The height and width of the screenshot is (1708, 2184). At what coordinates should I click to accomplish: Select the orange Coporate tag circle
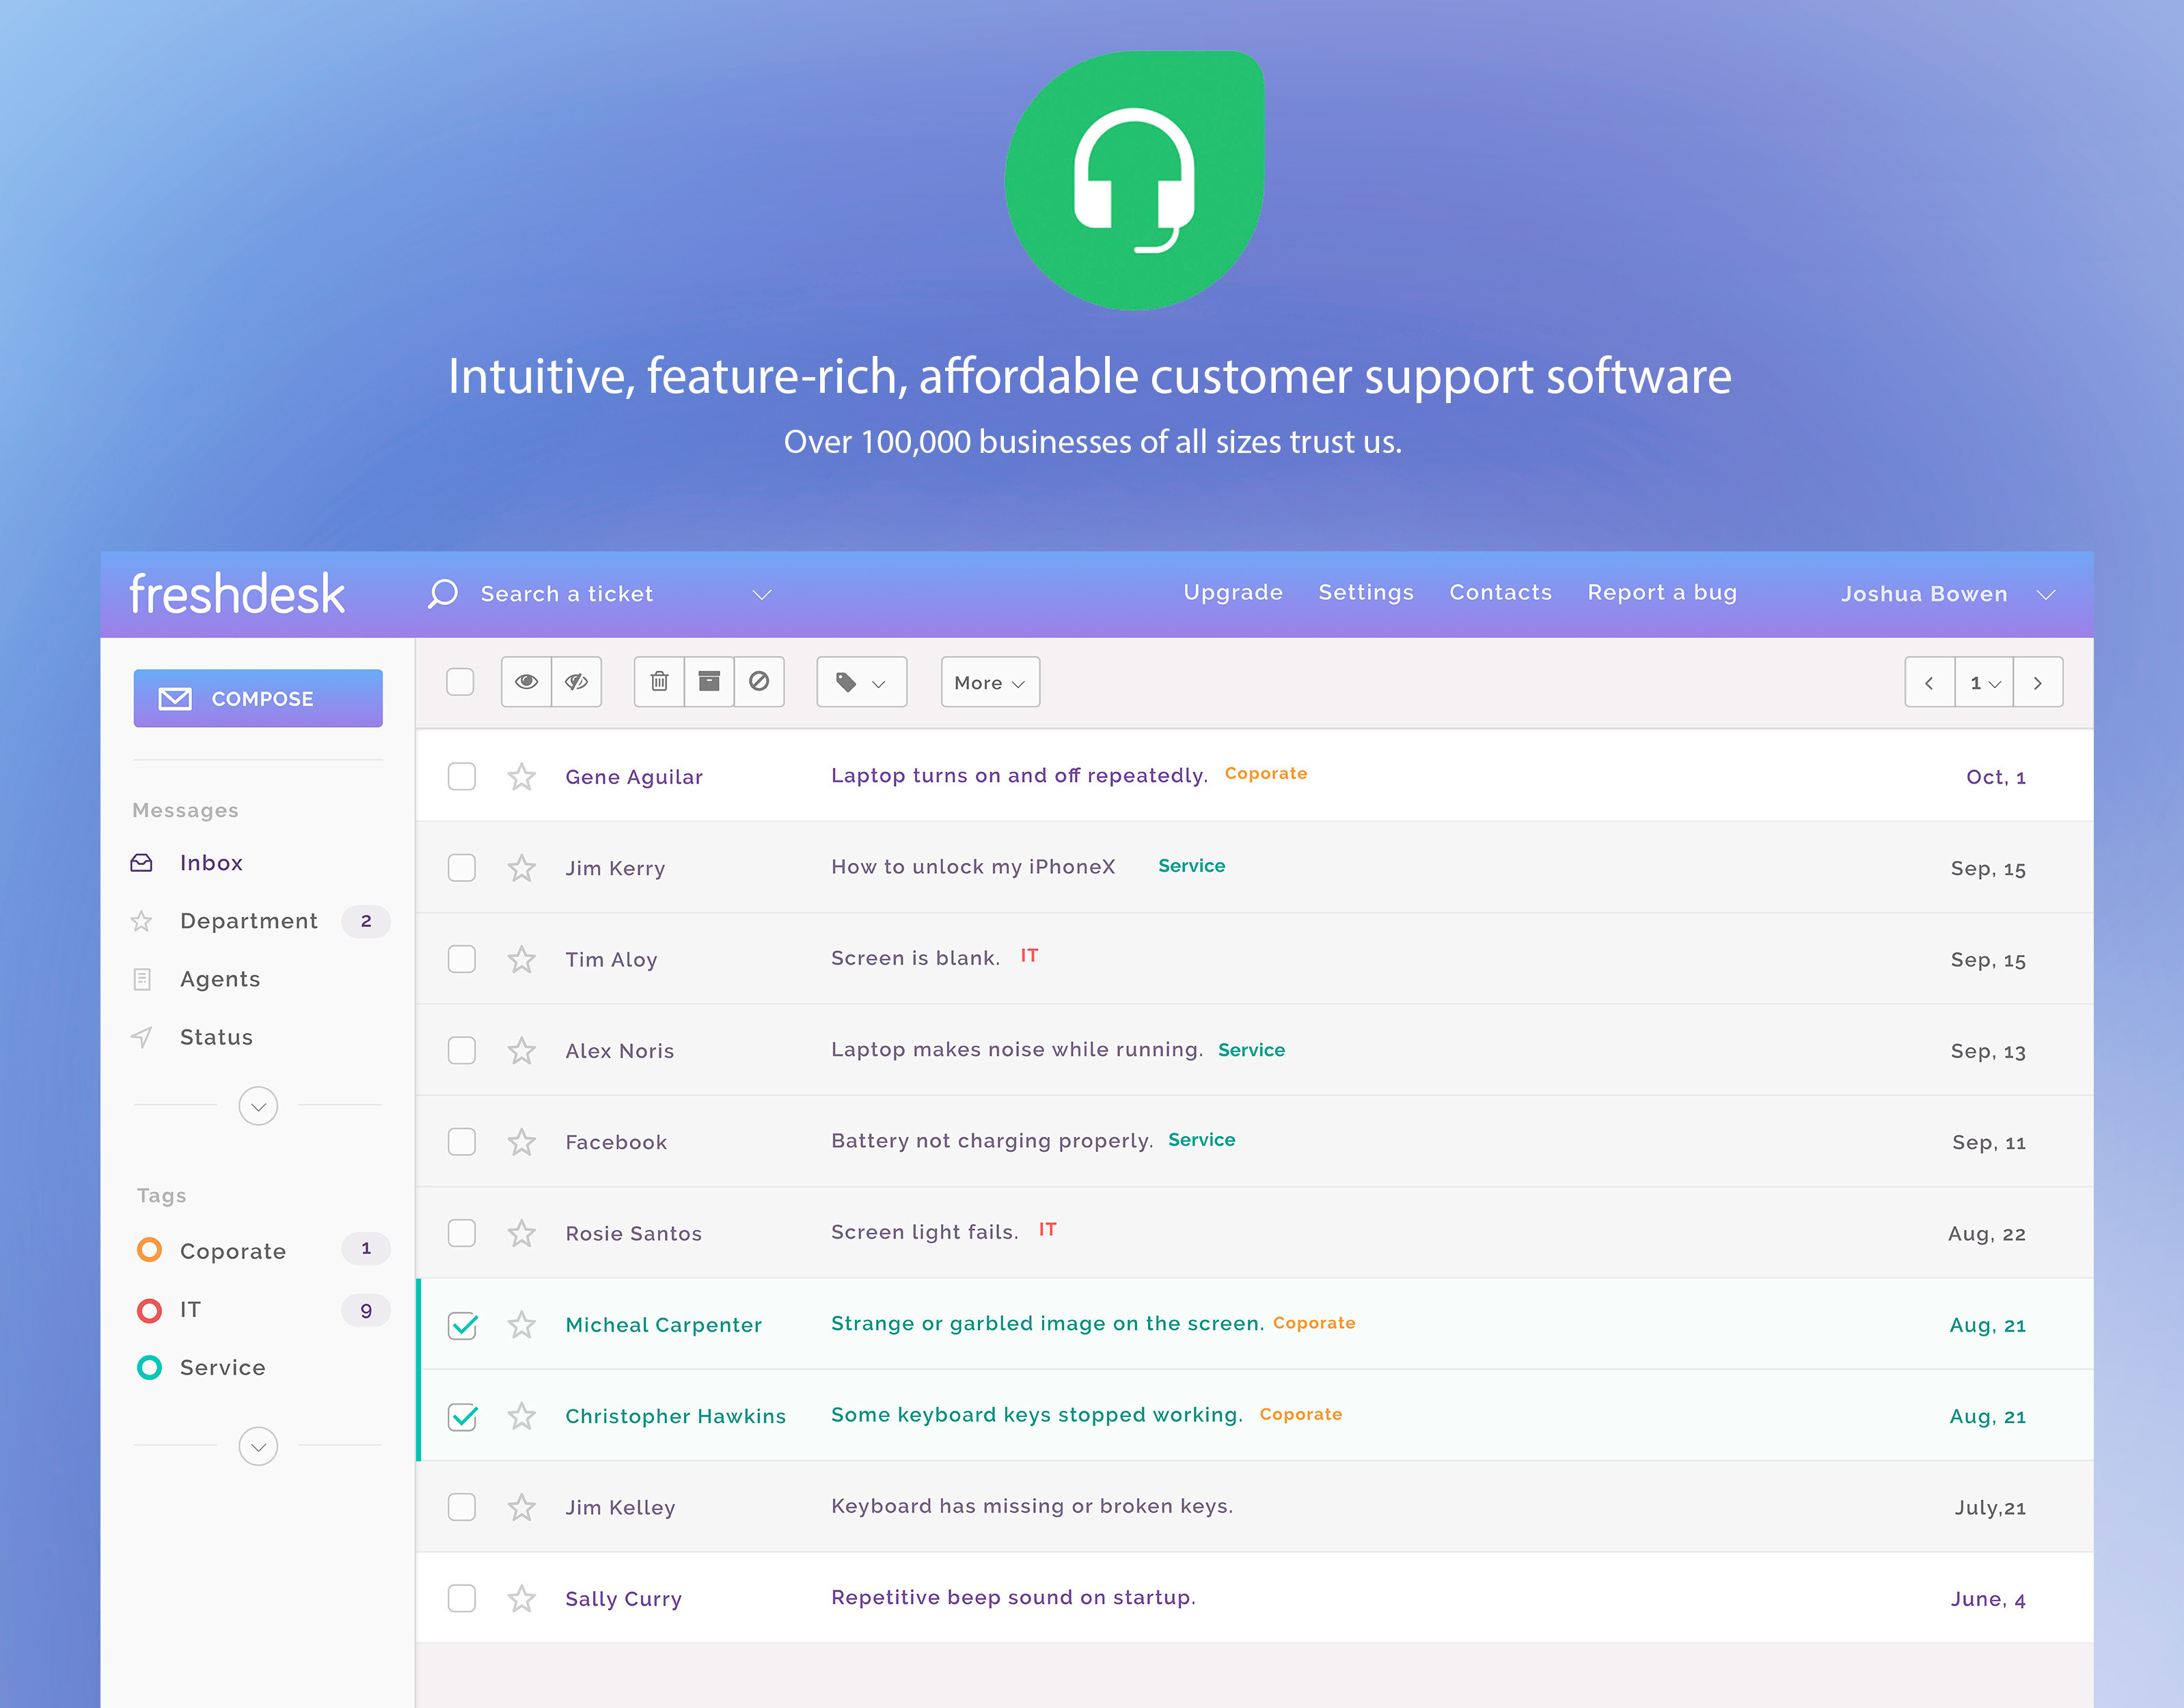149,1250
